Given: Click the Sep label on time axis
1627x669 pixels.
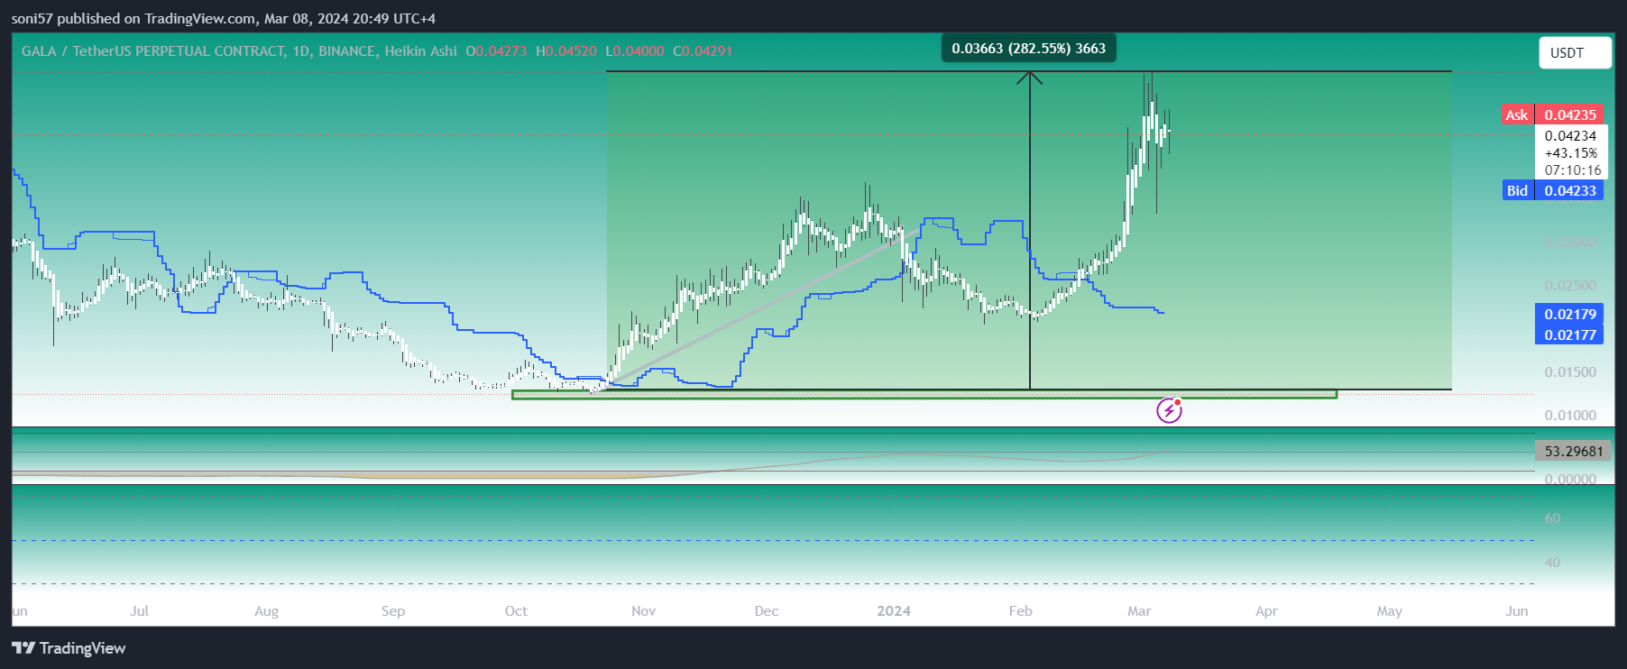Looking at the screenshot, I should pos(393,611).
